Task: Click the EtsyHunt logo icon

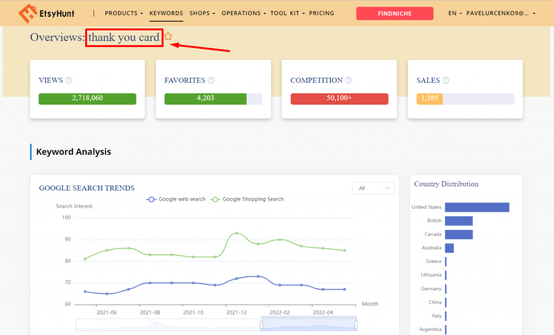Action: [24, 13]
